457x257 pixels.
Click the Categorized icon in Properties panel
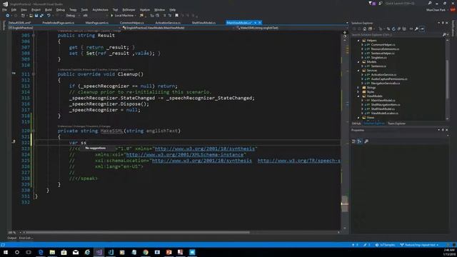coord(353,141)
